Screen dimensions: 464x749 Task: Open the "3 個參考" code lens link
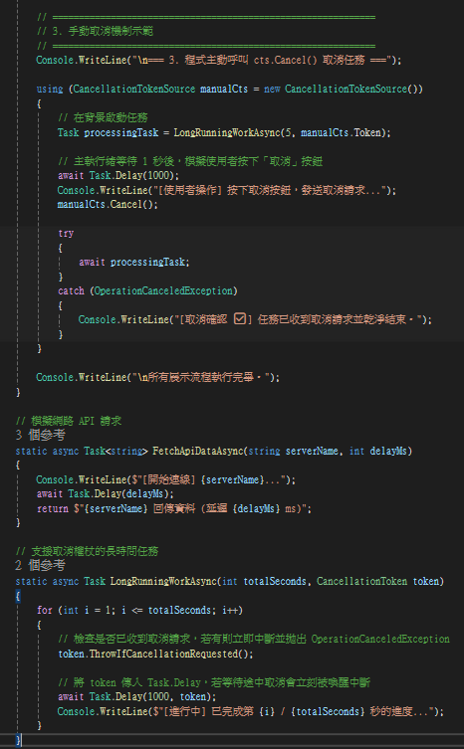(40, 435)
